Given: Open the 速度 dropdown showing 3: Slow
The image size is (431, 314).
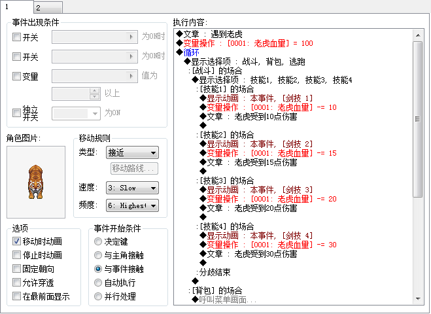Looking at the screenshot, I should [132, 188].
